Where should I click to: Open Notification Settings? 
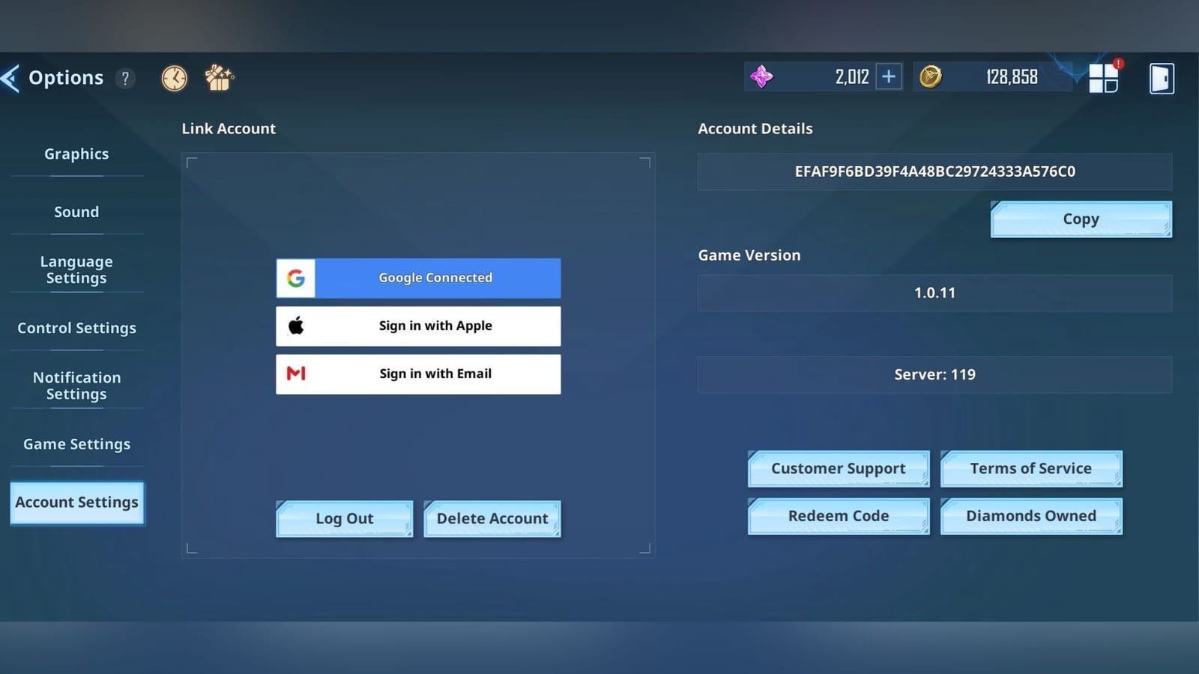[x=76, y=385]
